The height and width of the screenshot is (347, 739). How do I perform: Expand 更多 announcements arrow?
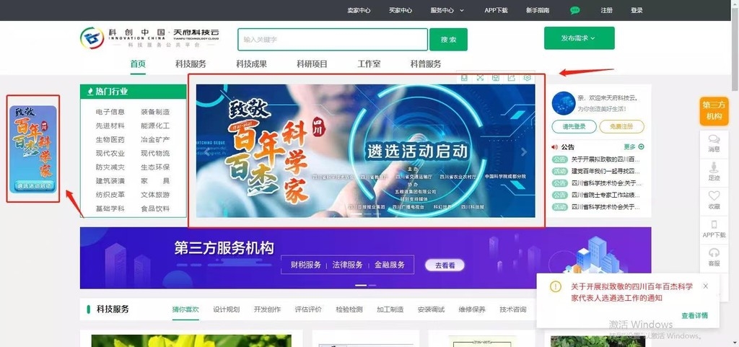coord(634,146)
